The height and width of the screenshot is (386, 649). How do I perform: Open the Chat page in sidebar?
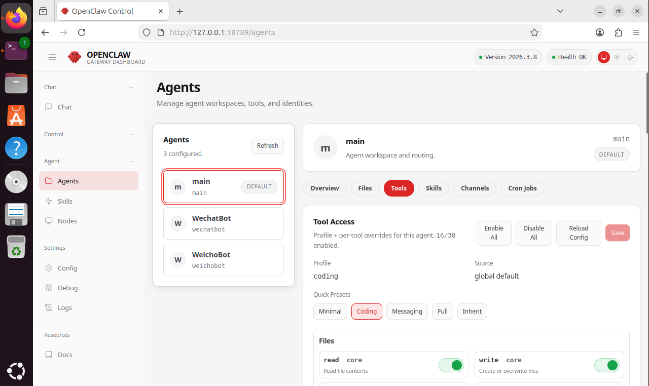coord(89,107)
